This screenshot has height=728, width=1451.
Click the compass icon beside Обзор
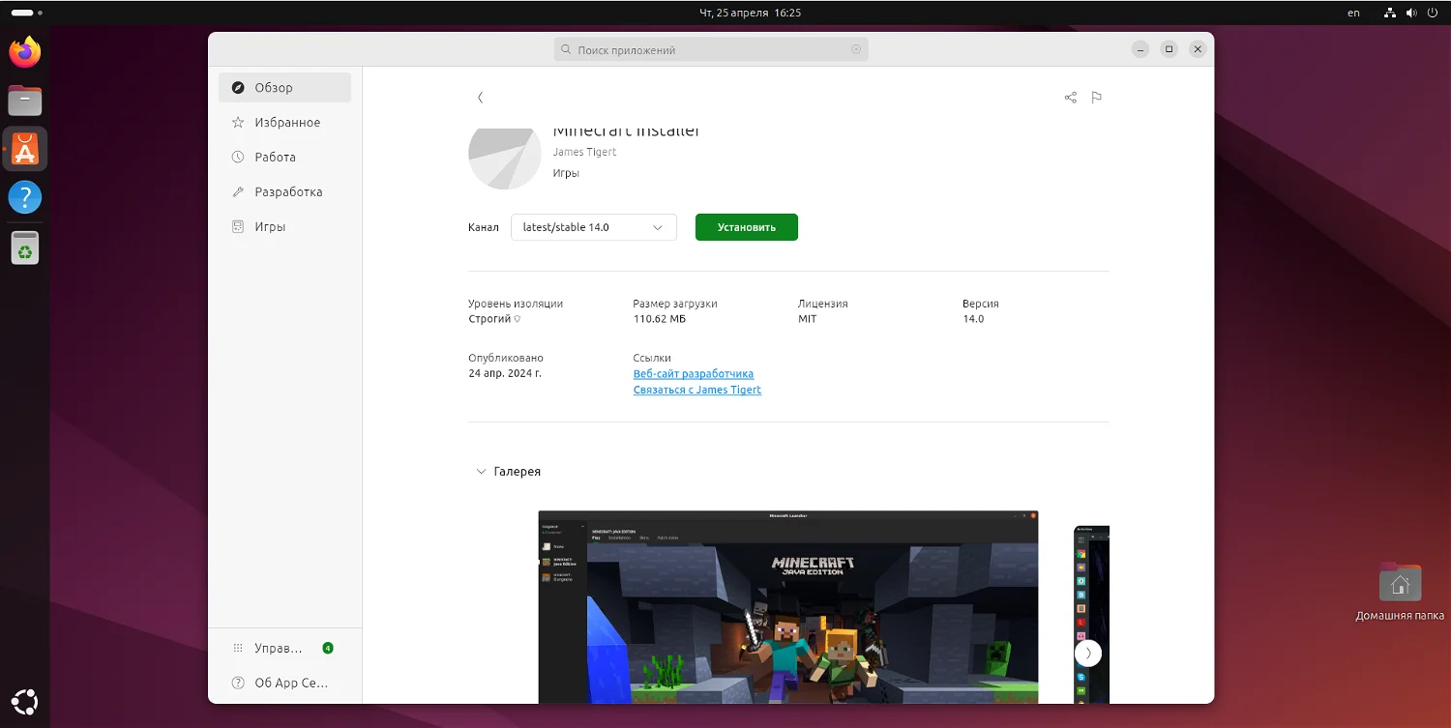pos(238,88)
